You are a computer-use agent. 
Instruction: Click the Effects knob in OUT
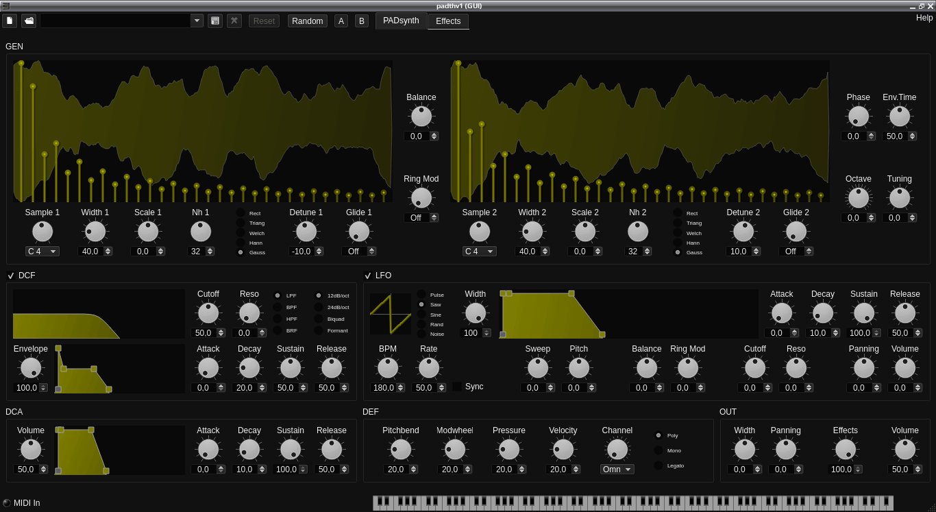pyautogui.click(x=846, y=450)
